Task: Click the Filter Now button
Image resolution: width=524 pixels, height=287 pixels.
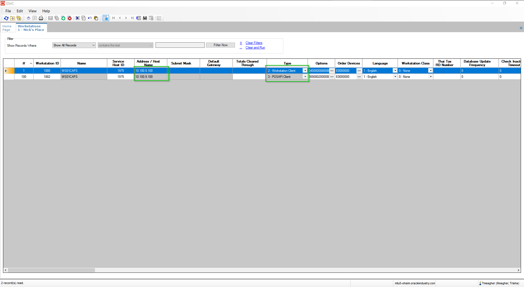Action: click(x=221, y=45)
